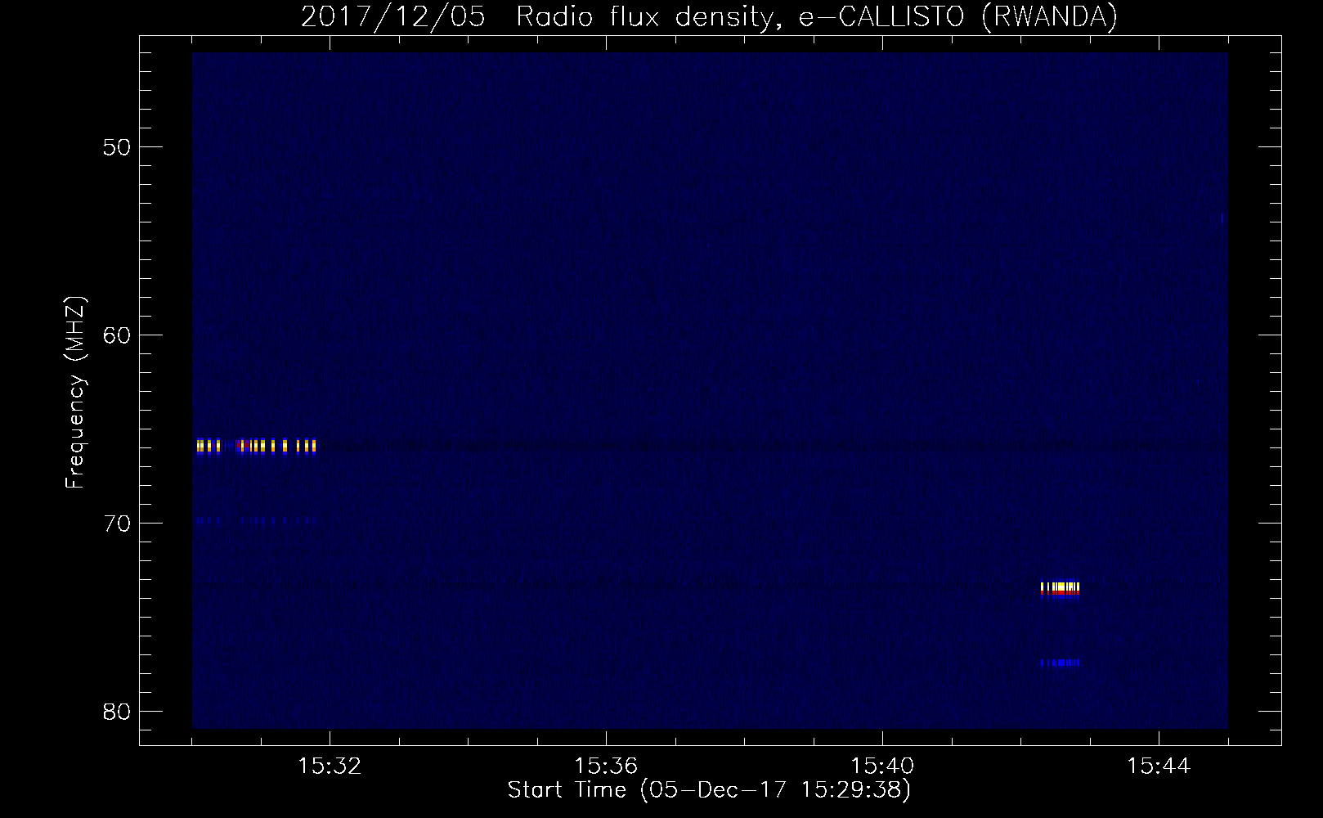1323x818 pixels.
Task: Click the '70' frequency tick label
Action: point(117,524)
